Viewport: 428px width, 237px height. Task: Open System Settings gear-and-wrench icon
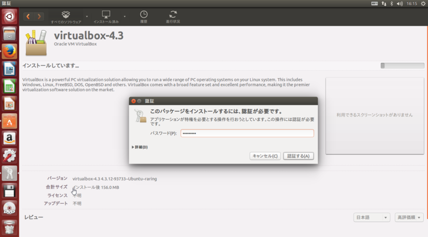tap(9, 156)
